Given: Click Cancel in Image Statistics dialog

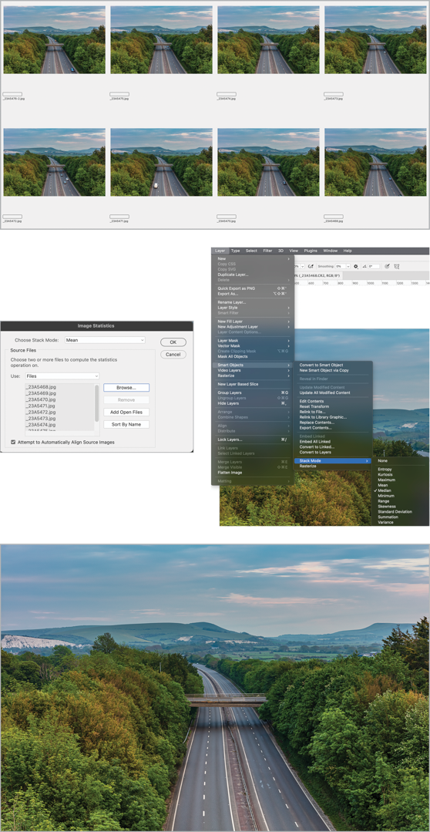Looking at the screenshot, I should [173, 355].
